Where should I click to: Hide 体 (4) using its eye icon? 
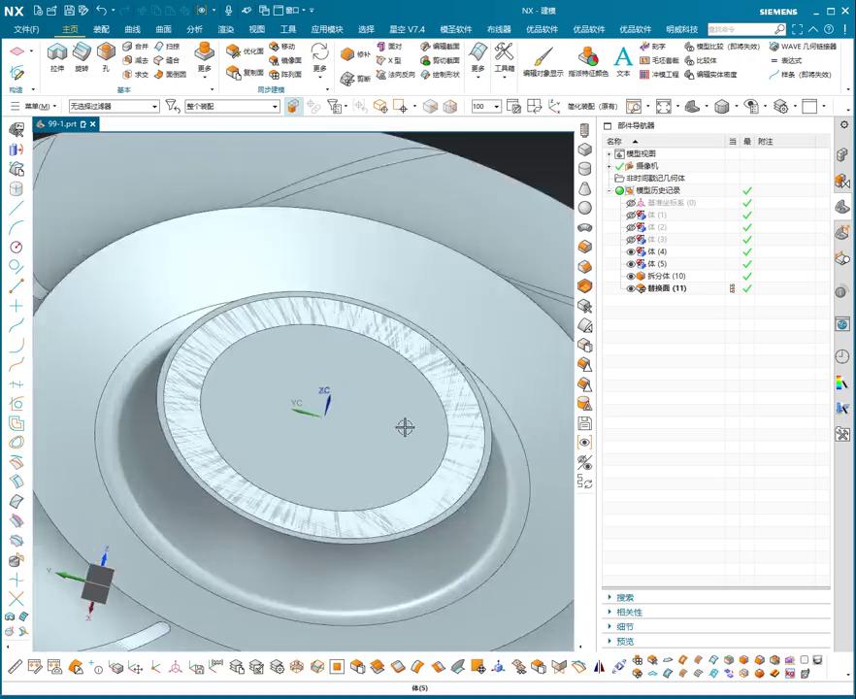pos(631,251)
